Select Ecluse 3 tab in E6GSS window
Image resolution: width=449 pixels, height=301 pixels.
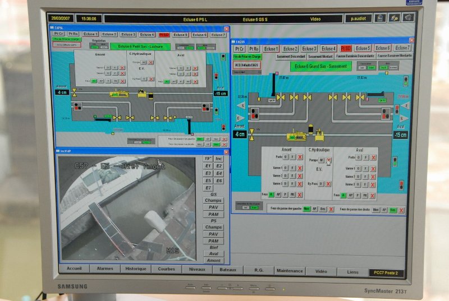click(x=309, y=49)
